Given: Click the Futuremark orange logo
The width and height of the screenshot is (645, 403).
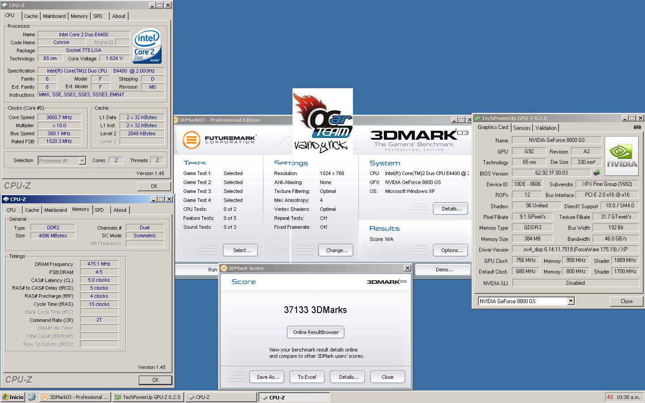Looking at the screenshot, I should 191,140.
